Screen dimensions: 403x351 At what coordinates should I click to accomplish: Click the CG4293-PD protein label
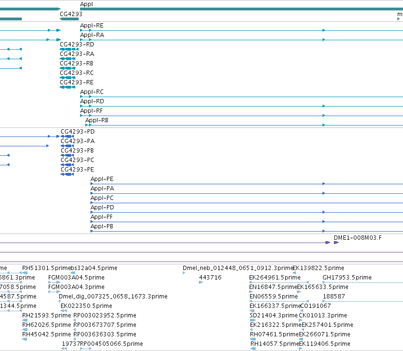tap(78, 132)
